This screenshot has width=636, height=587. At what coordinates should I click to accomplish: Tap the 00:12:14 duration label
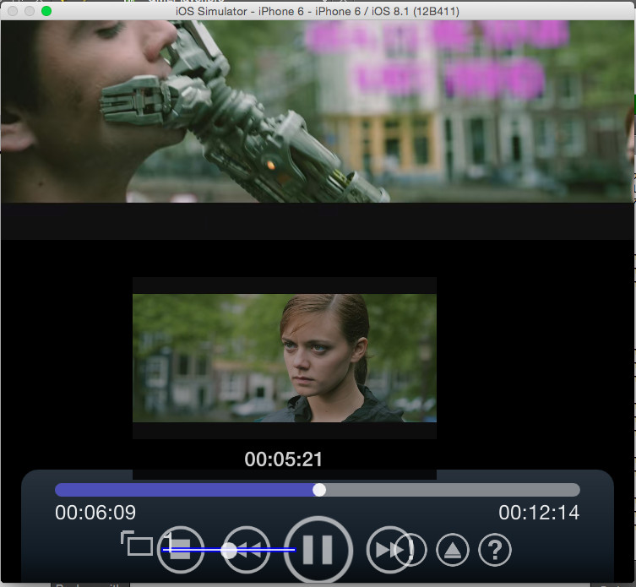tap(539, 513)
